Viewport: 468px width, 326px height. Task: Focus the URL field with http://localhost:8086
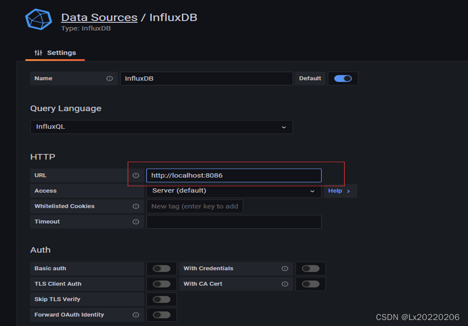234,175
